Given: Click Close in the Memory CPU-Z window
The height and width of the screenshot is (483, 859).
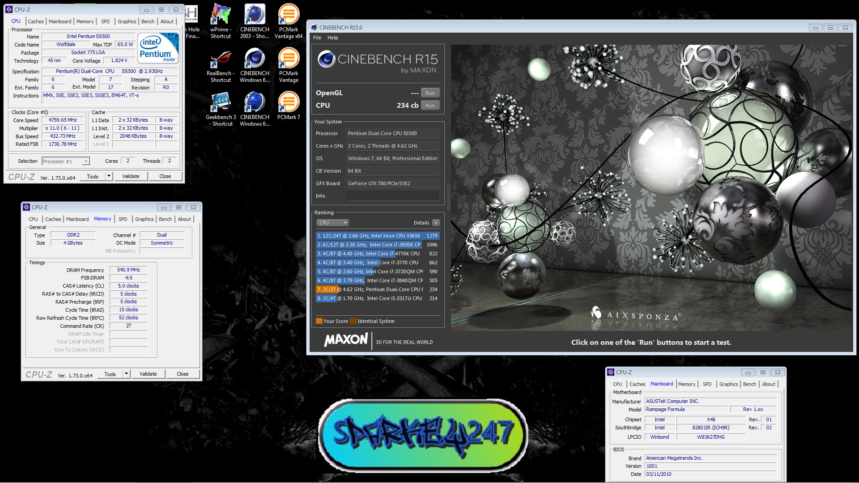Looking at the screenshot, I should (183, 374).
